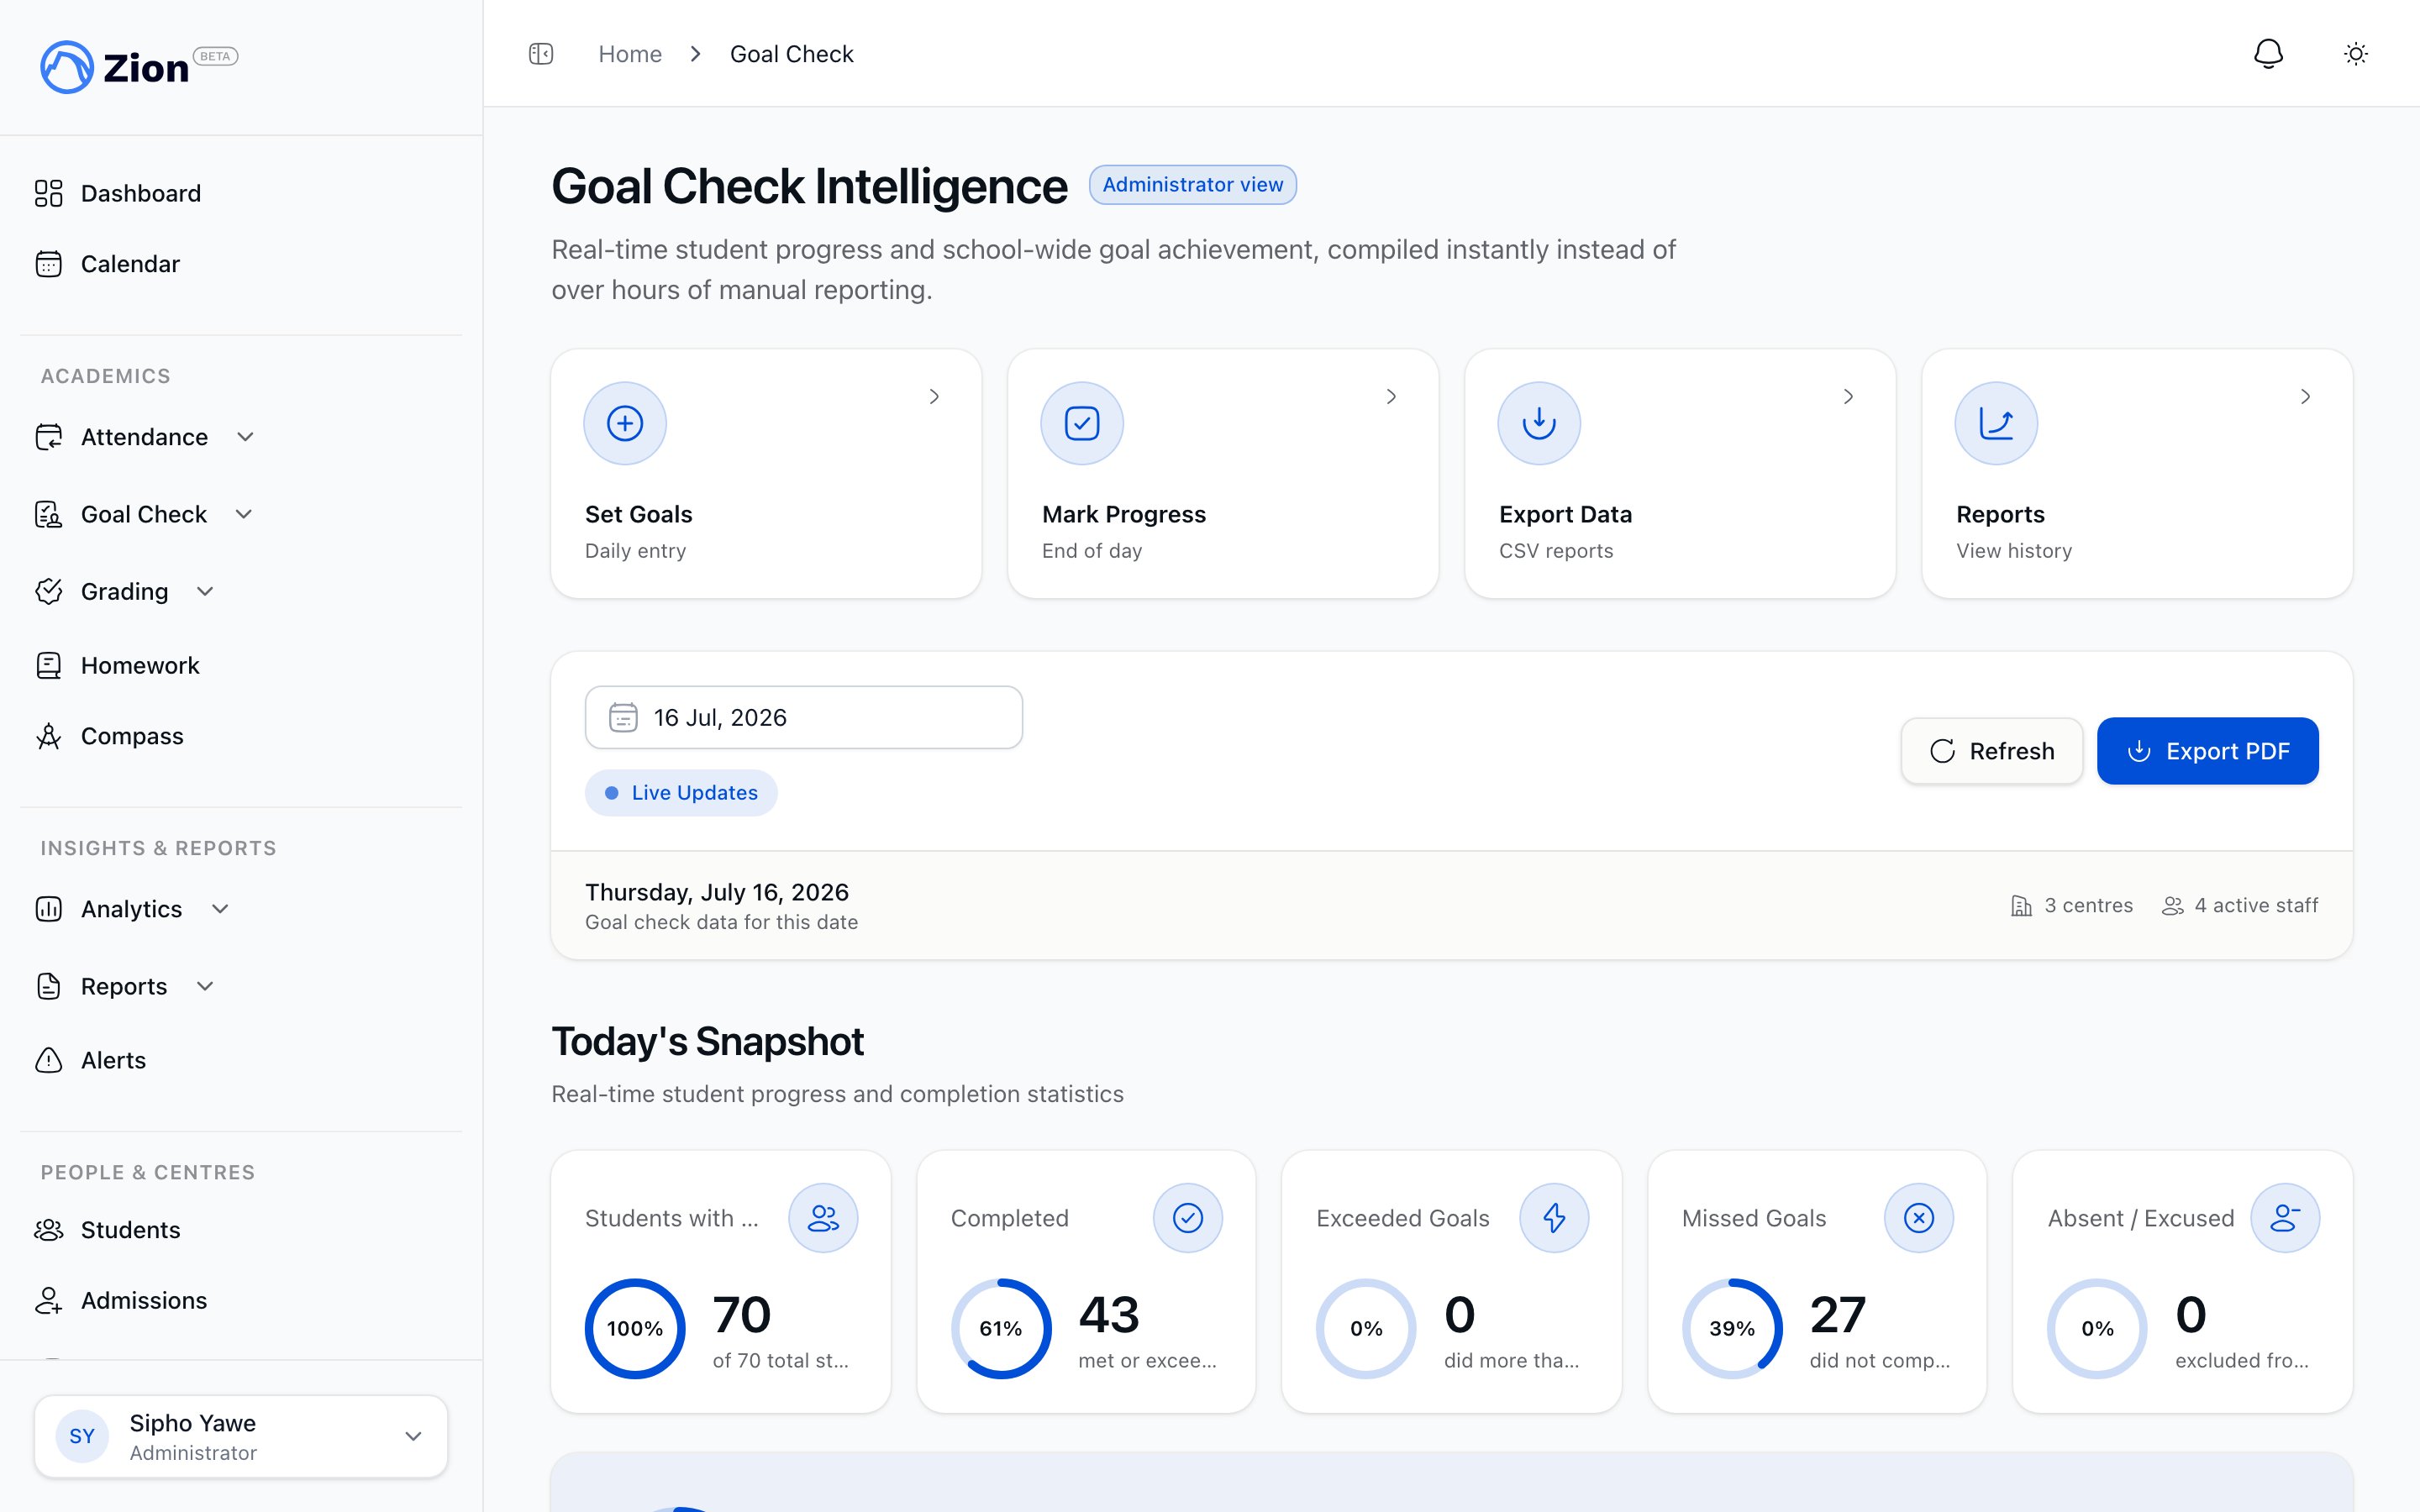Open the date picker showing 16 Jul, 2026

pyautogui.click(x=804, y=717)
